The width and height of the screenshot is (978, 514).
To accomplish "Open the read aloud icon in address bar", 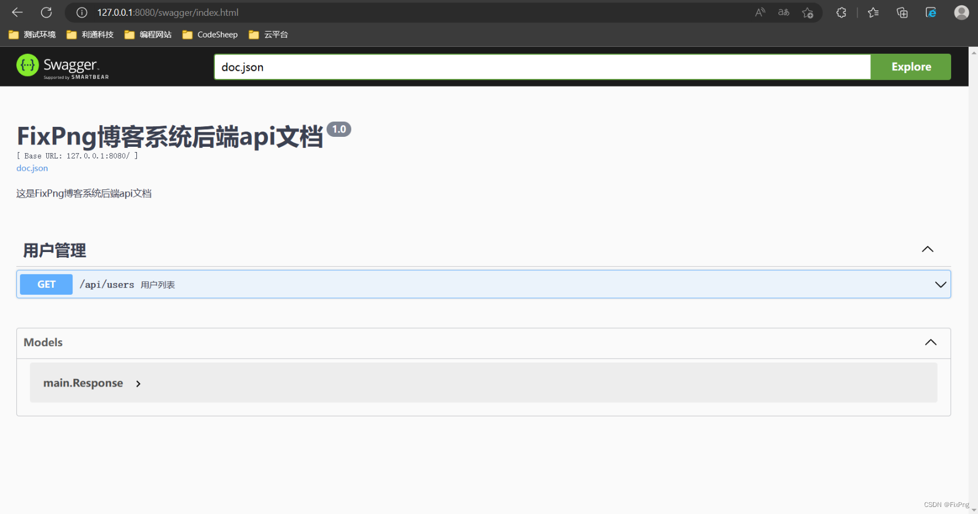I will [760, 12].
